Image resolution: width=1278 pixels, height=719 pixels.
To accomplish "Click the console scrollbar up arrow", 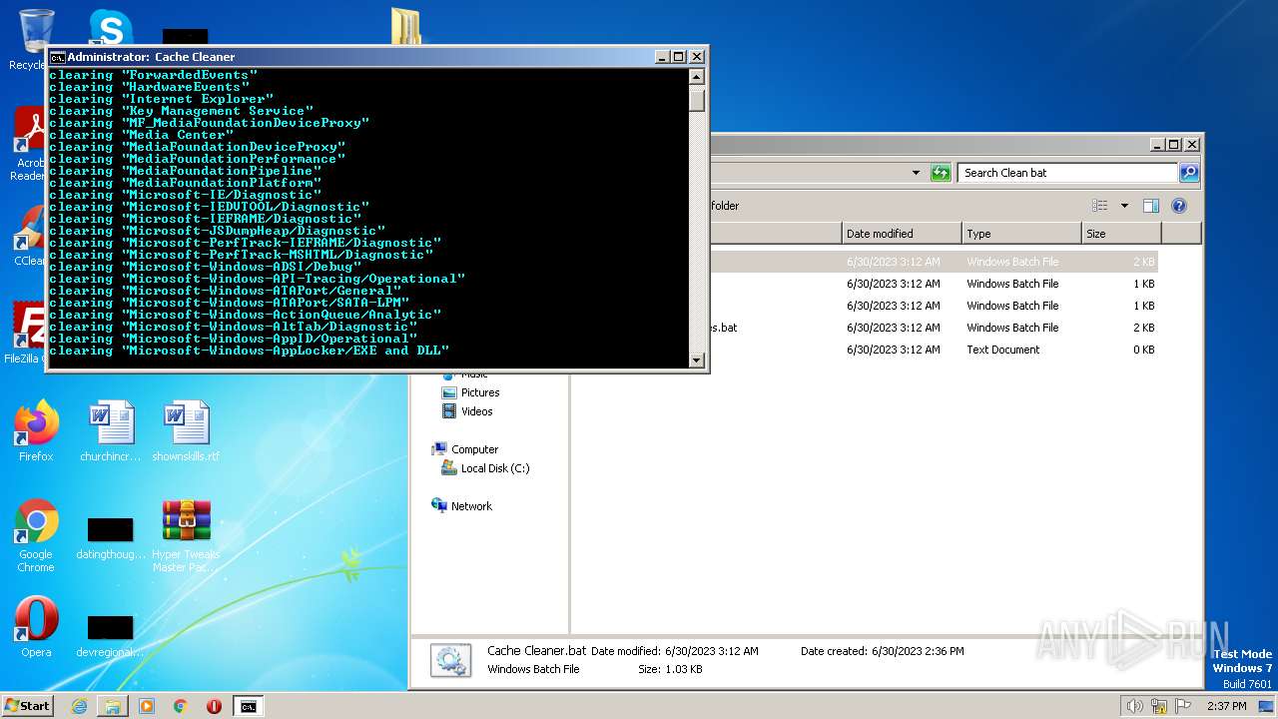I will point(696,77).
